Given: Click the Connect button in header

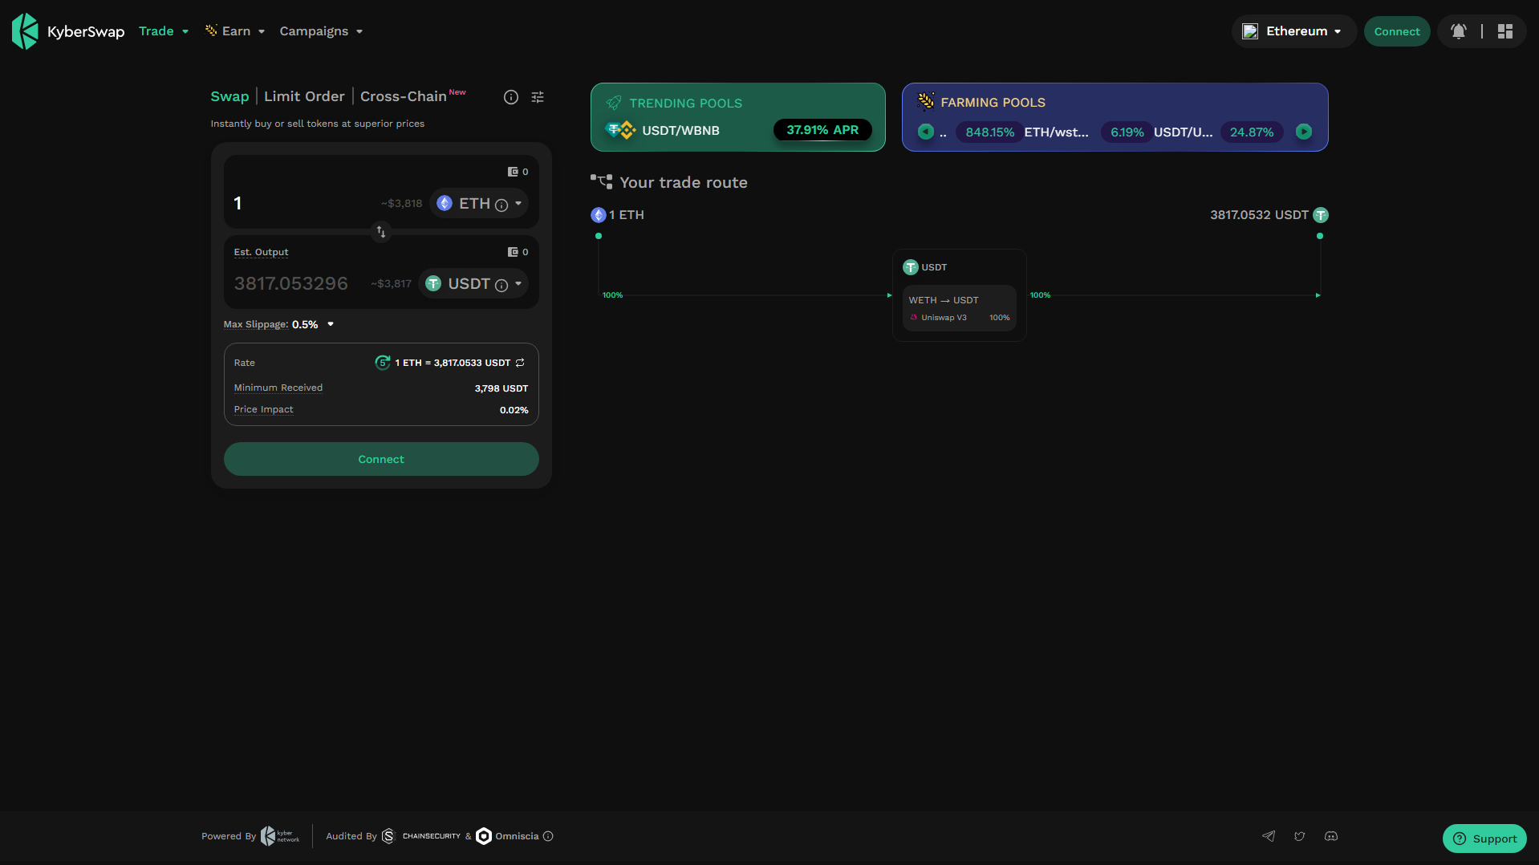Looking at the screenshot, I should [x=1397, y=31].
